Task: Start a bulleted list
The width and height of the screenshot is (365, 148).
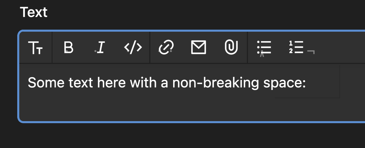Action: point(264,47)
